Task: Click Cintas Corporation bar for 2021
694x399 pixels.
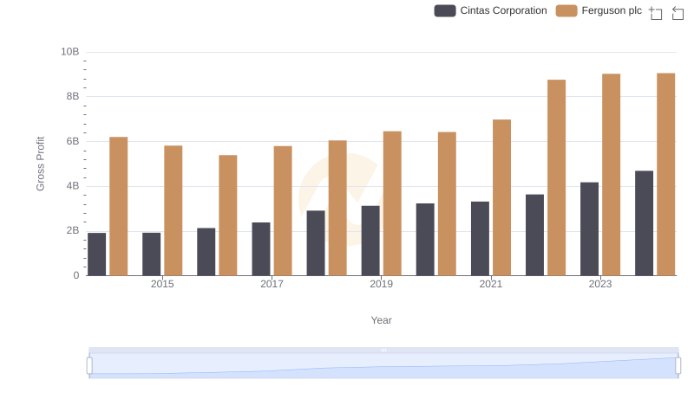Action: 481,239
